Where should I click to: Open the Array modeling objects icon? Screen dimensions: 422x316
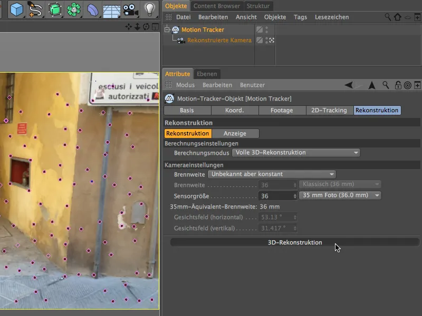pyautogui.click(x=73, y=9)
